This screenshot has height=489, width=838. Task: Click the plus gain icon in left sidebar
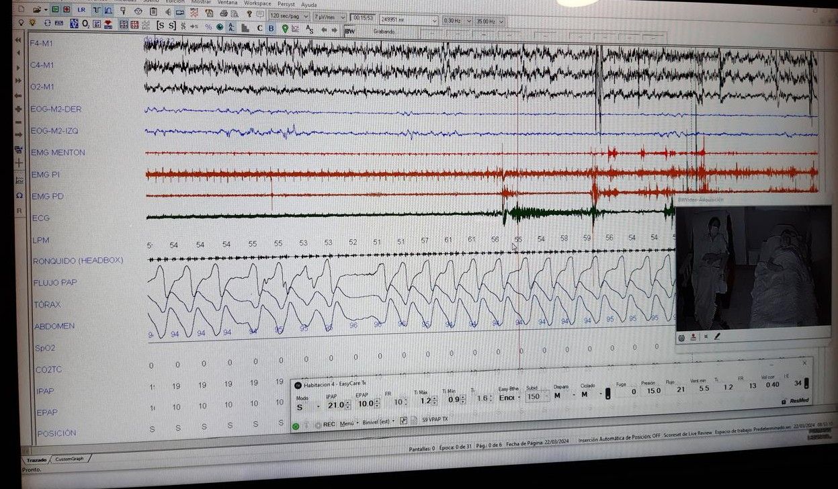tap(18, 109)
